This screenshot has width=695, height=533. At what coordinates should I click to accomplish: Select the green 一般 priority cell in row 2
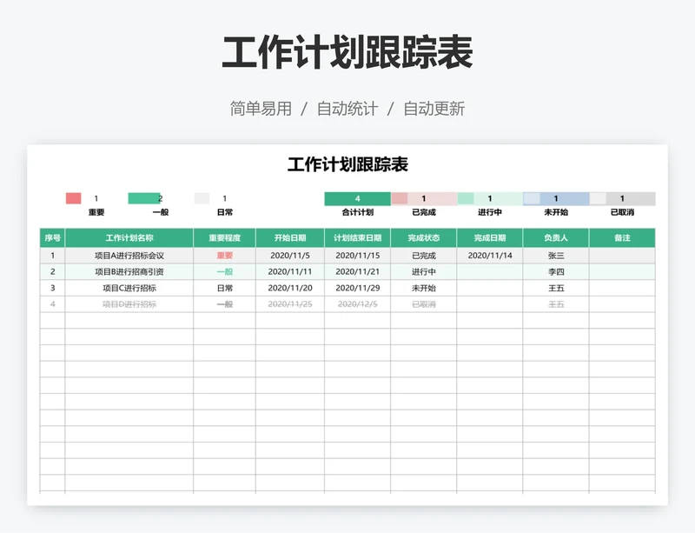[224, 271]
